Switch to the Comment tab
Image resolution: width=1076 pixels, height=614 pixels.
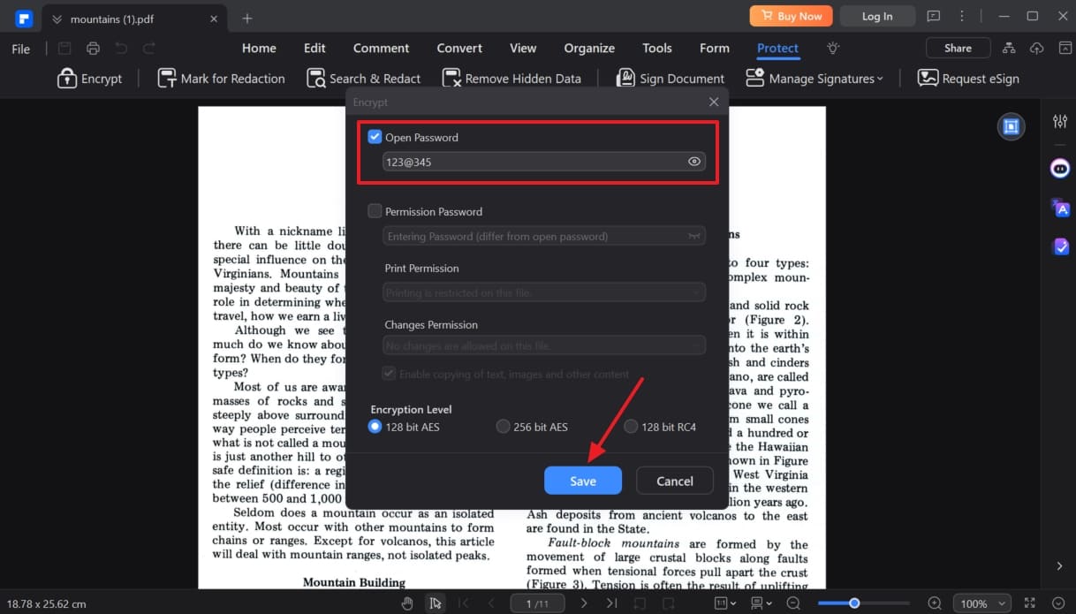click(x=381, y=49)
